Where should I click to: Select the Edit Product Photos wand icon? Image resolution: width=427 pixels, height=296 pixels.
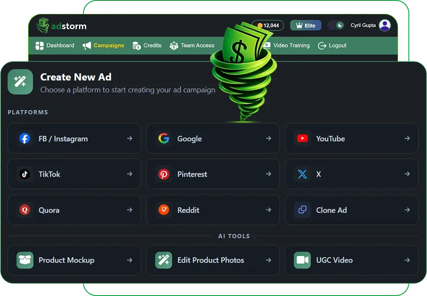click(164, 260)
